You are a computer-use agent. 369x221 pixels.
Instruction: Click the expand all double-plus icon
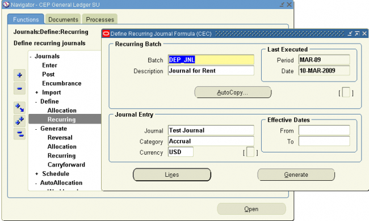19,121
